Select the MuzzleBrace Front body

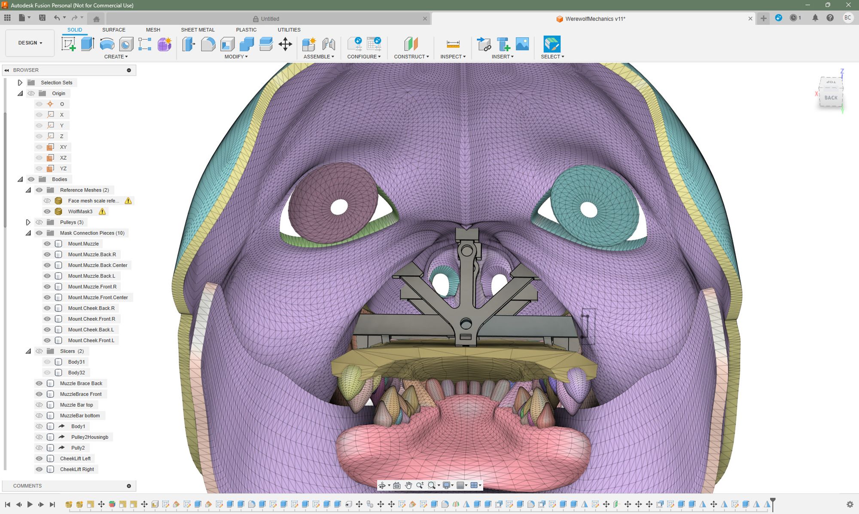pyautogui.click(x=81, y=394)
